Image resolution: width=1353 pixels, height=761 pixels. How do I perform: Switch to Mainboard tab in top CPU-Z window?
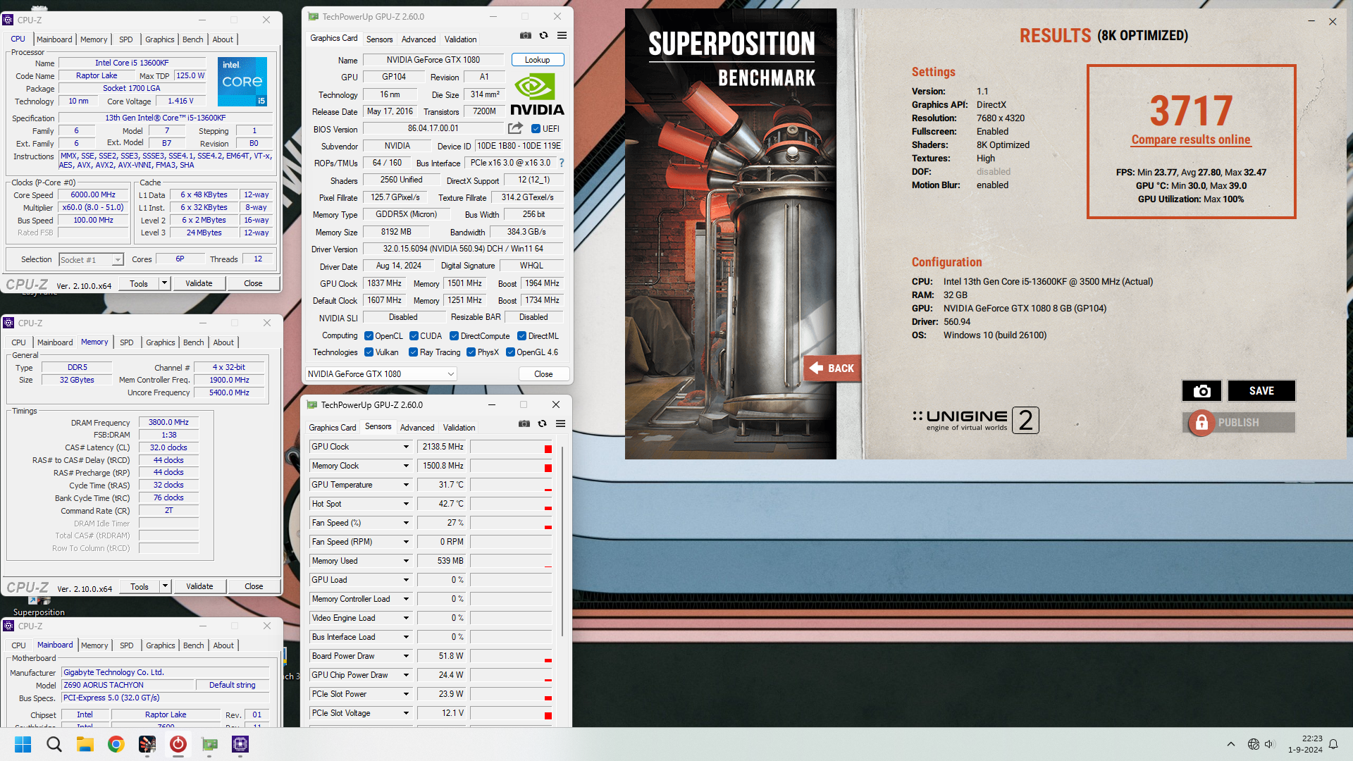[x=54, y=39]
